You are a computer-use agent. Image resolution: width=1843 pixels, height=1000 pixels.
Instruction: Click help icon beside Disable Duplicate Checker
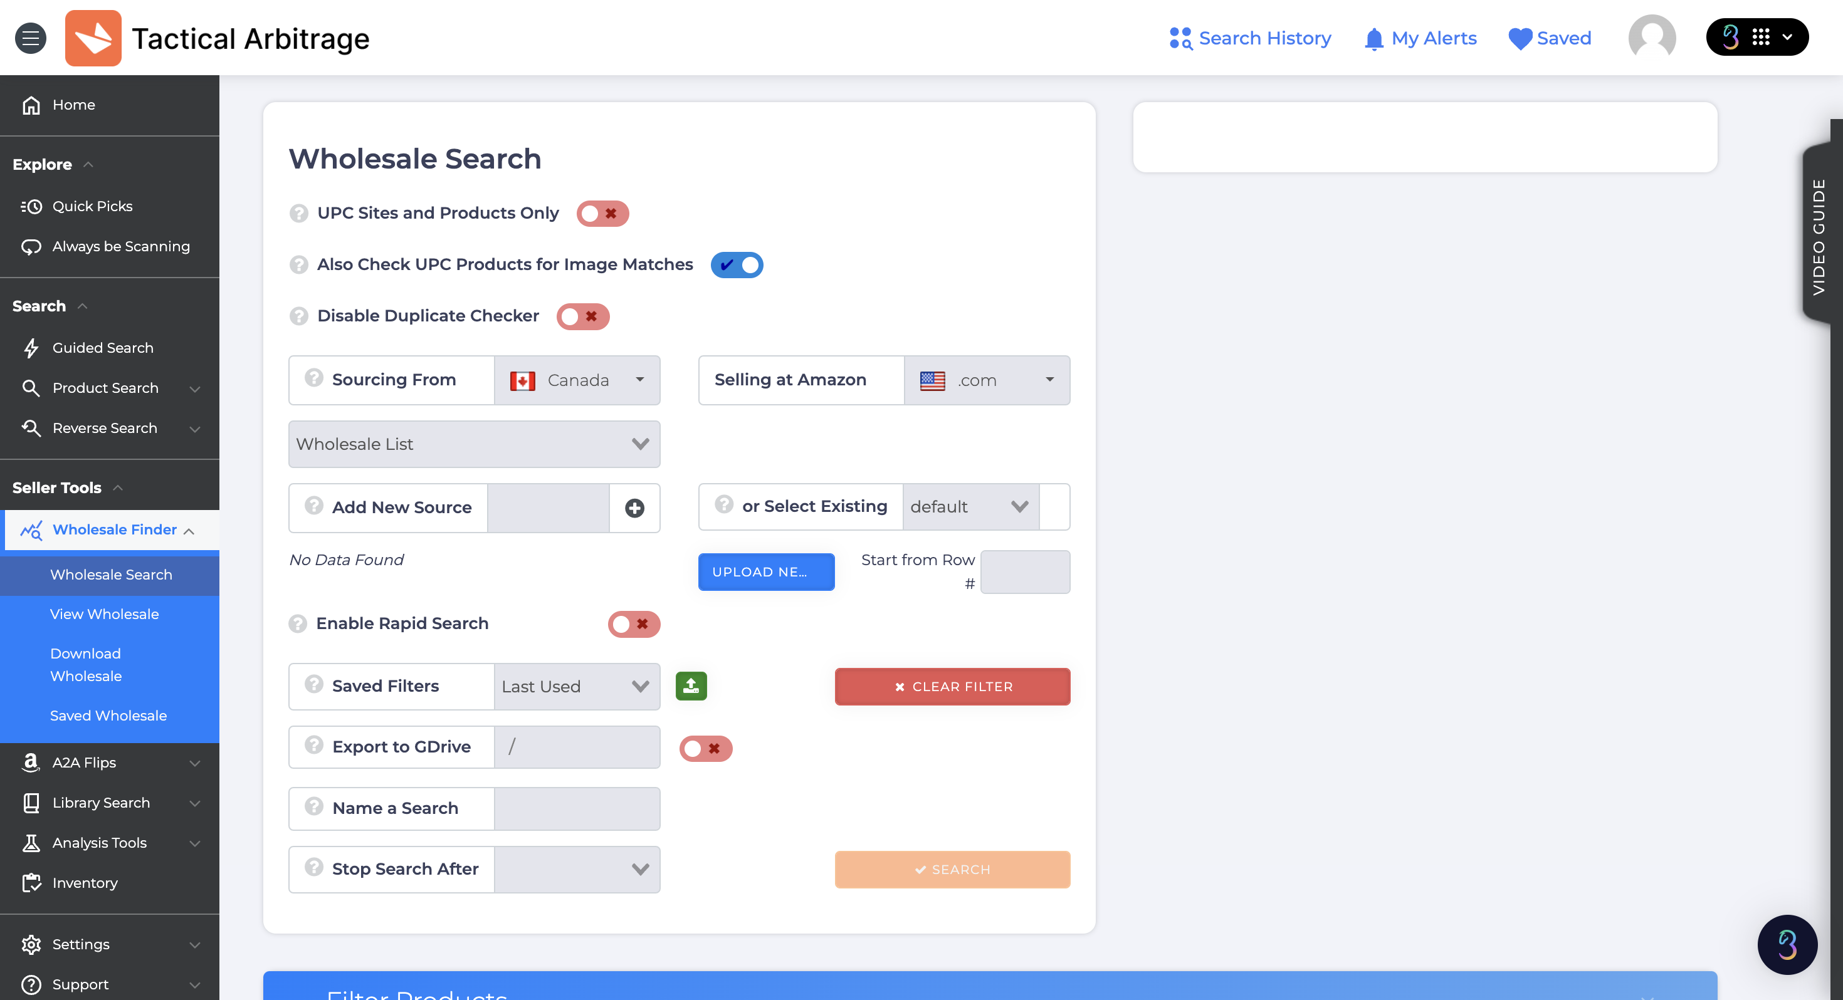(x=298, y=316)
